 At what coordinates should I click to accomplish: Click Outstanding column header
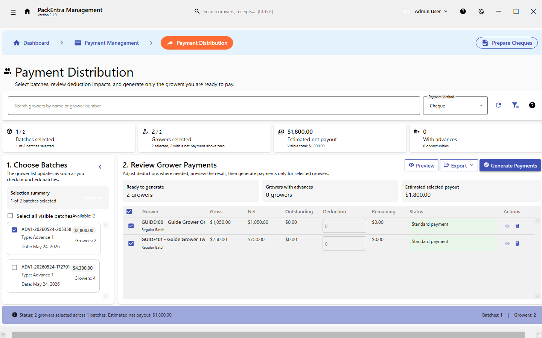point(299,211)
